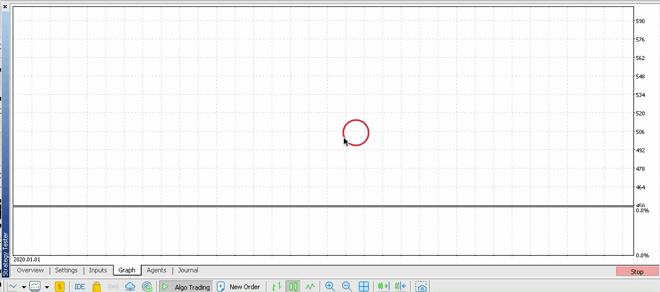Open the IDE MetaEditor button
660x292 pixels.
pyautogui.click(x=80, y=287)
